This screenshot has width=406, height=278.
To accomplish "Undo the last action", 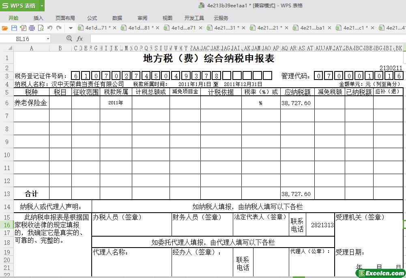I will (x=50, y=28).
